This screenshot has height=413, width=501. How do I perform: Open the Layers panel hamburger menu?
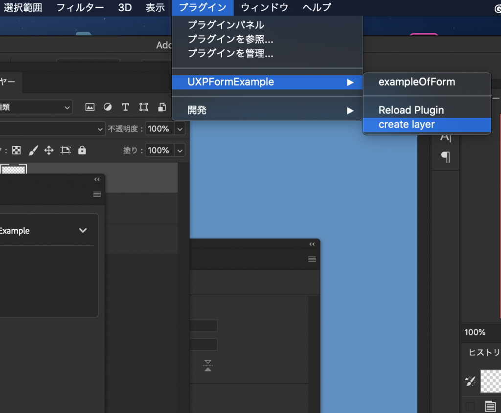coord(97,194)
